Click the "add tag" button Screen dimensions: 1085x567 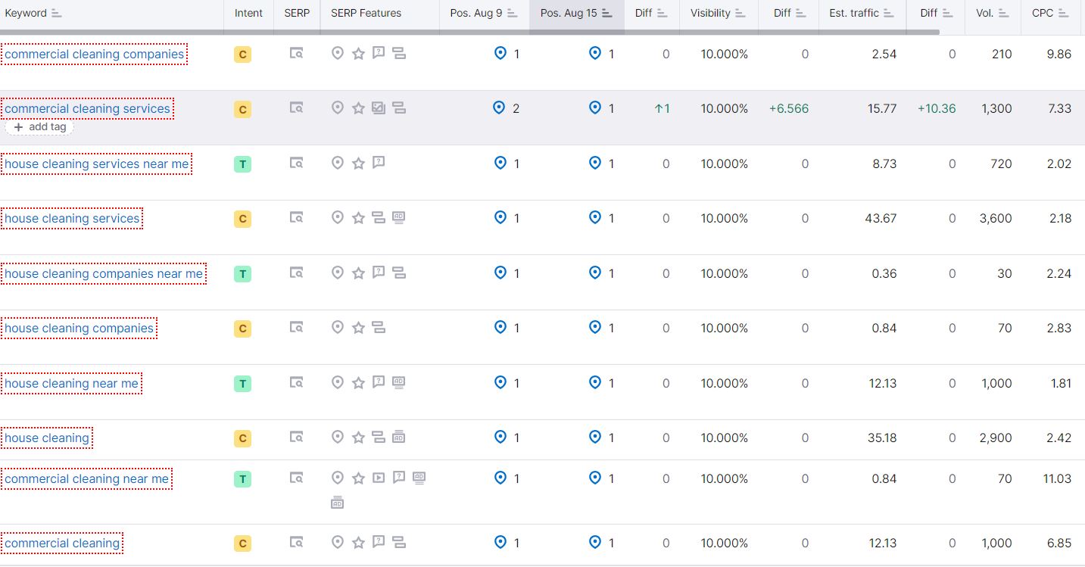tap(40, 127)
